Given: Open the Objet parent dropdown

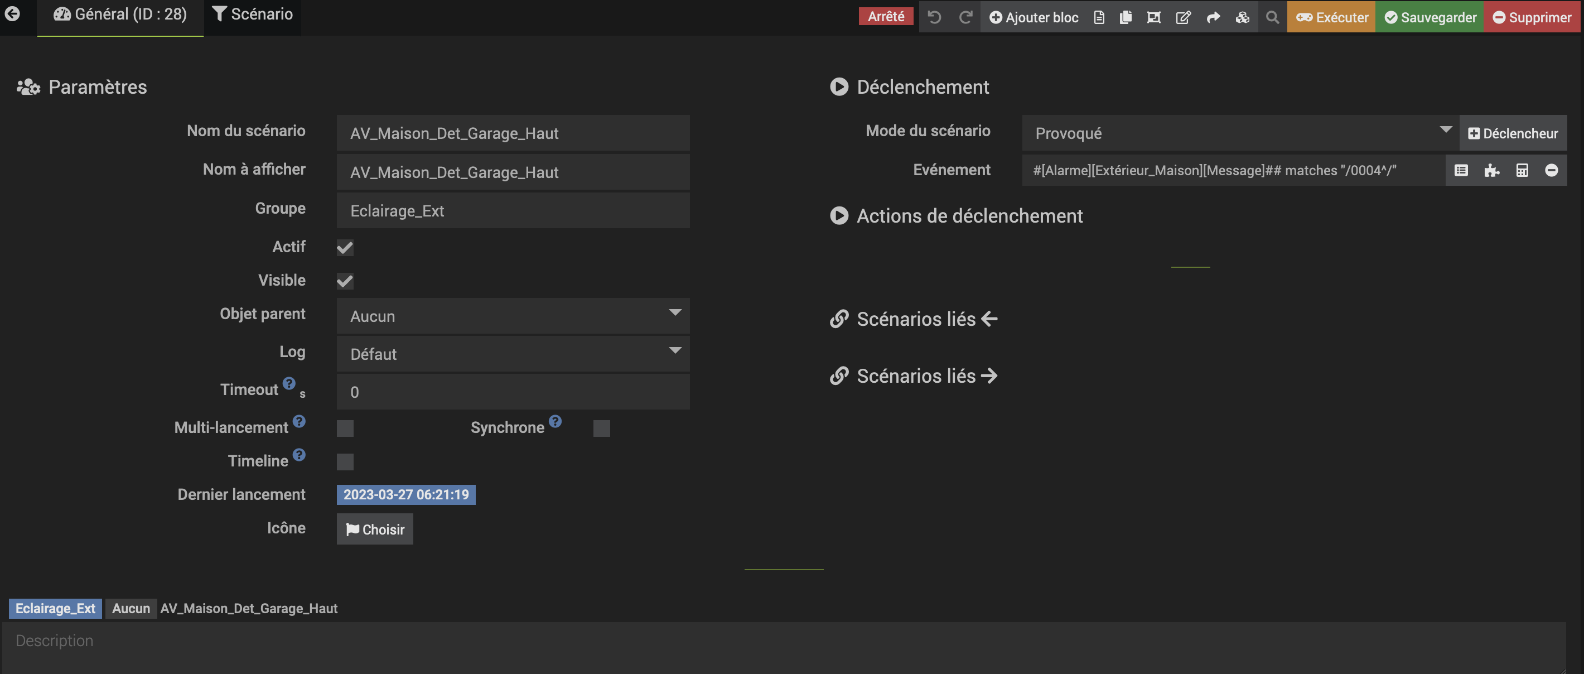Looking at the screenshot, I should pyautogui.click(x=512, y=316).
